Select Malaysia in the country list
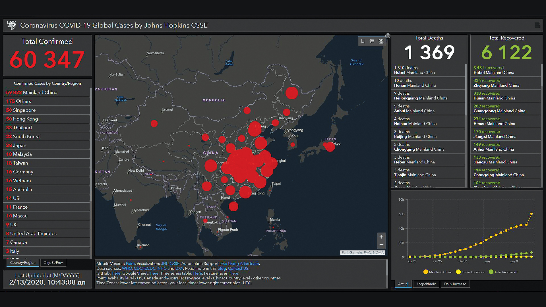Image resolution: width=546 pixels, height=307 pixels. coord(46,154)
